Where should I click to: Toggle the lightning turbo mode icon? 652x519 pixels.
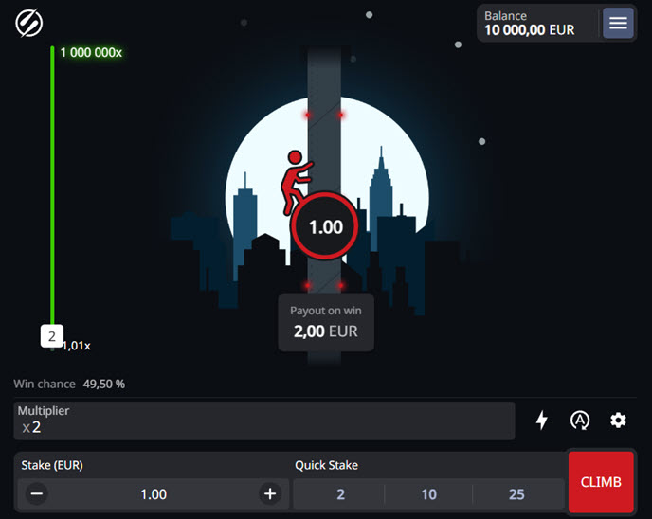[x=541, y=421]
